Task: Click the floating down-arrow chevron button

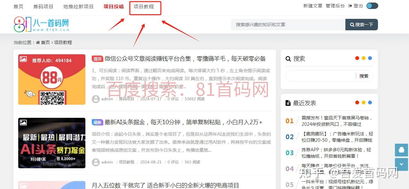Action: (x=401, y=164)
